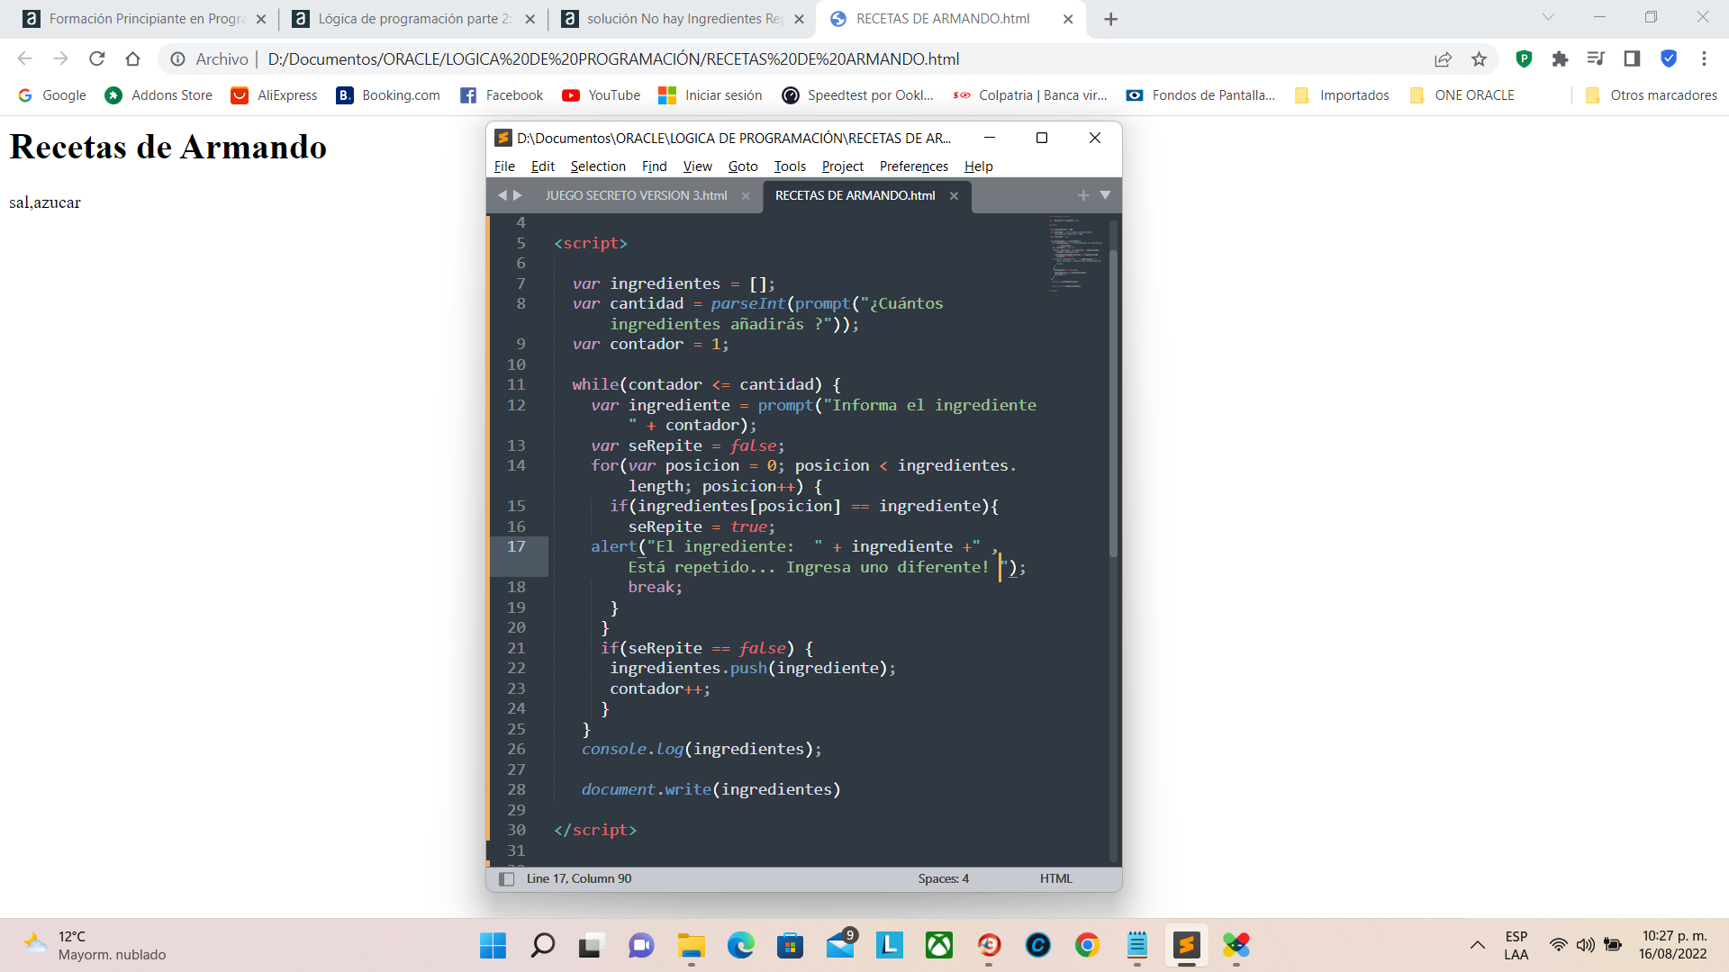Open Speedtest por Ookla bookmark
This screenshot has width=1729, height=972.
tap(858, 95)
